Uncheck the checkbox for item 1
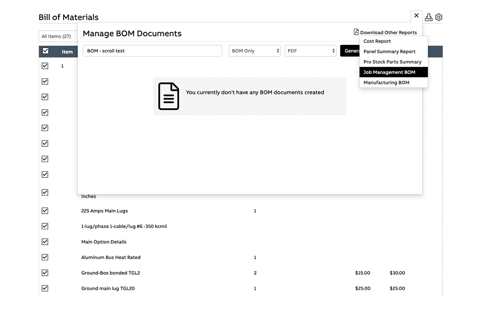The width and height of the screenshot is (489, 310). [x=45, y=66]
